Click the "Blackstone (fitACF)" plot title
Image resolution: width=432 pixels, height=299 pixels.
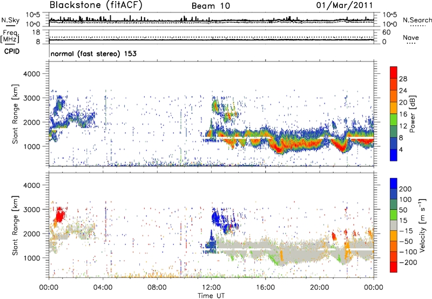(96, 5)
